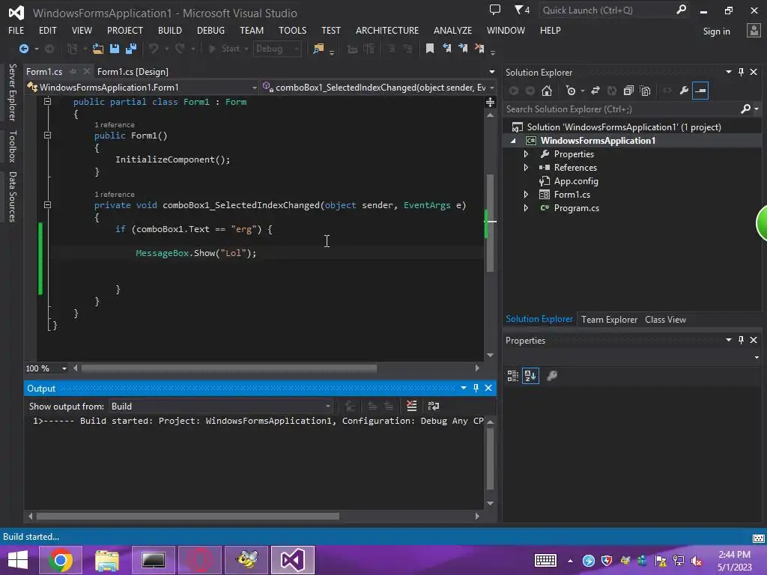
Task: Open the ARCHITECTURE menu
Action: [387, 30]
